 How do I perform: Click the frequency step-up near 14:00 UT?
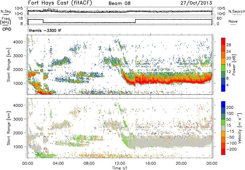(135, 21)
